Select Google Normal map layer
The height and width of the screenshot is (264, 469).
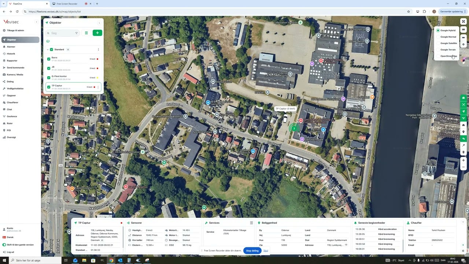[x=446, y=37]
